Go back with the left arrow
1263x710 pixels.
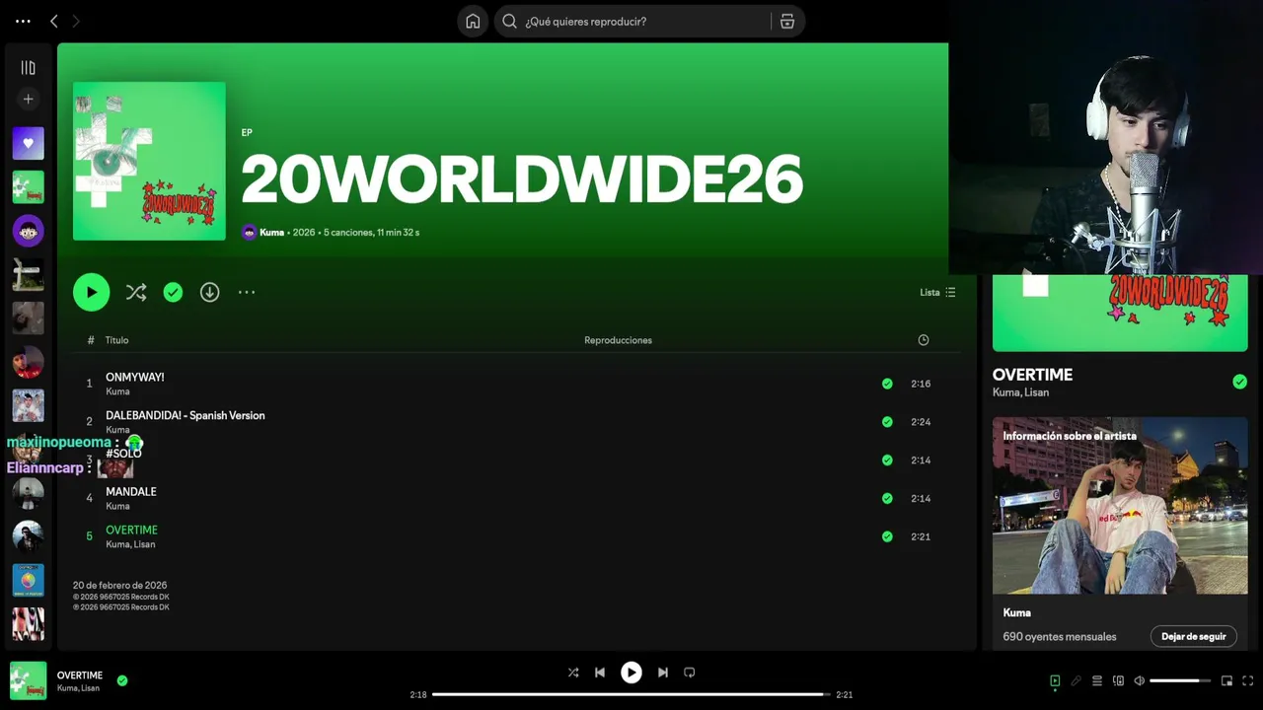click(x=53, y=21)
